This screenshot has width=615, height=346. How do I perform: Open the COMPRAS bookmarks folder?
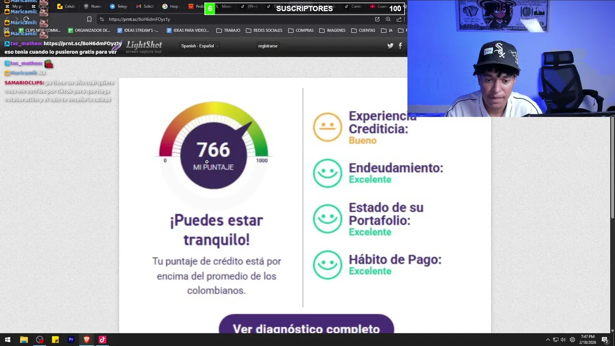click(x=301, y=30)
